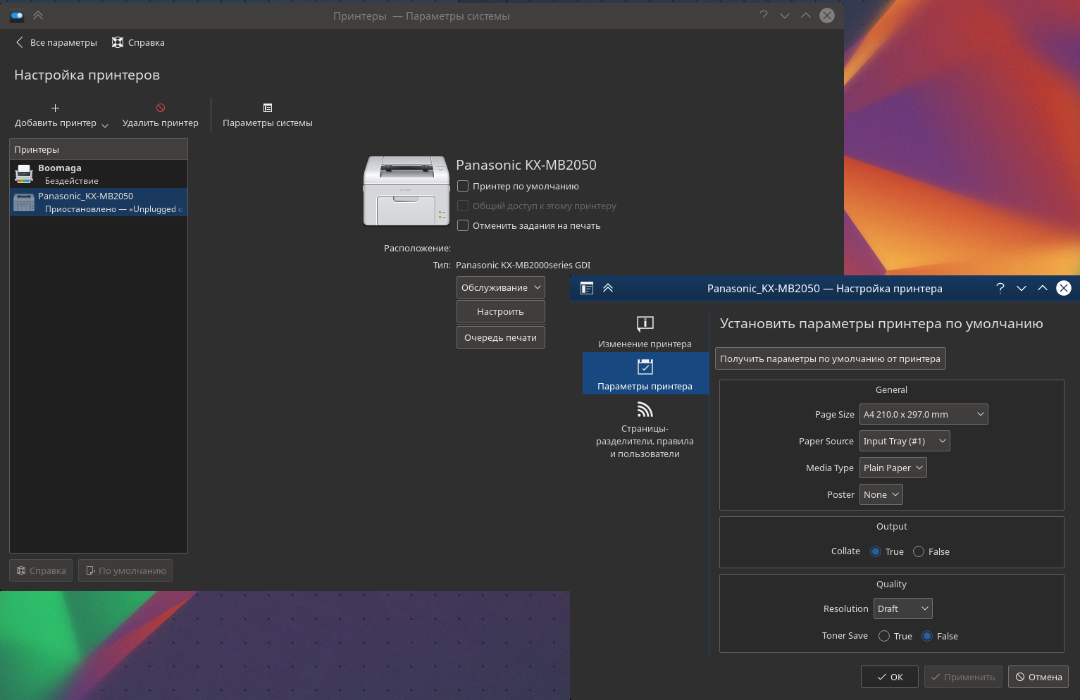The width and height of the screenshot is (1080, 700).
Task: Click the back arrow icon near Все параметры
Action: point(19,42)
